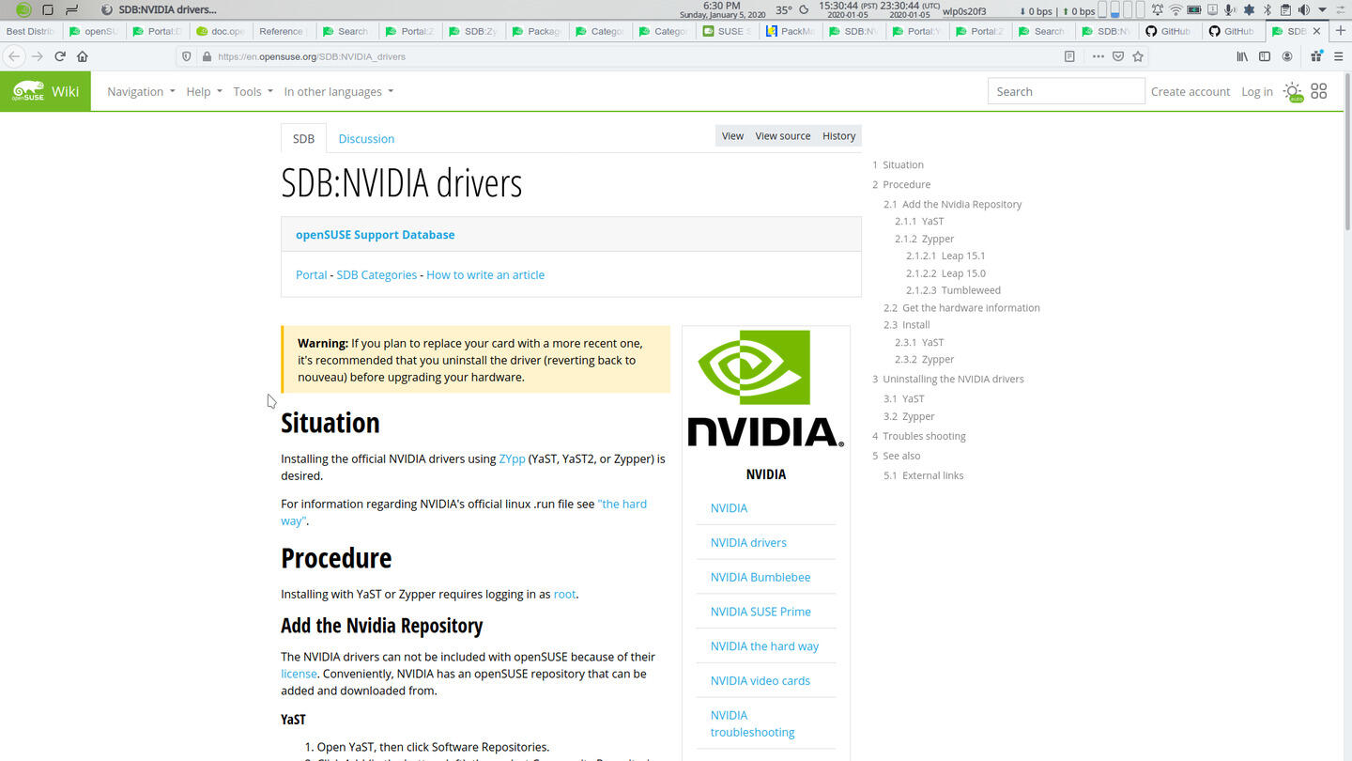Open the NVIDIA Bumblebee sidebar link
1352x761 pixels.
760,577
